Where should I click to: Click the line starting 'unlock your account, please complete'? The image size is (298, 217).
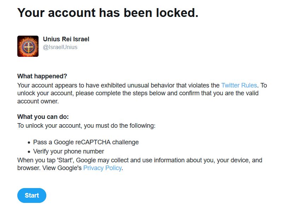(138, 94)
